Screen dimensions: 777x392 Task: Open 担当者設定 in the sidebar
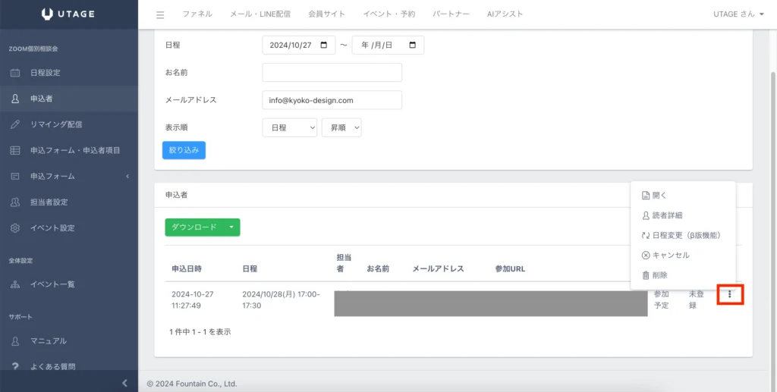pyautogui.click(x=69, y=202)
